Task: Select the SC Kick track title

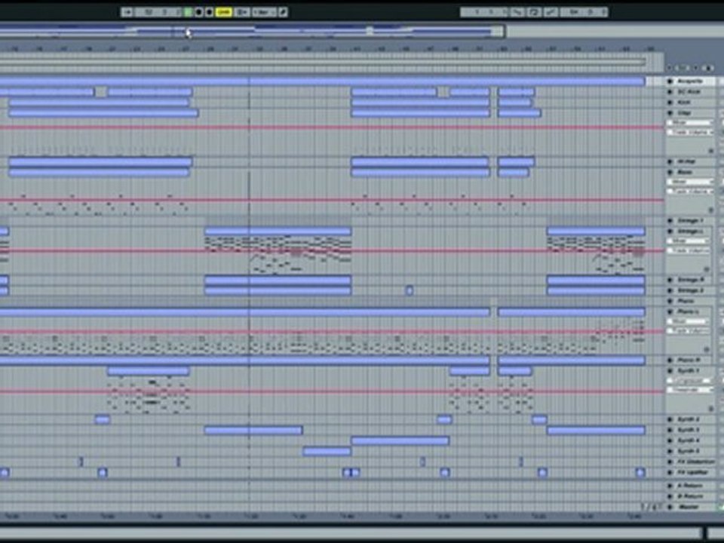Action: (x=689, y=92)
